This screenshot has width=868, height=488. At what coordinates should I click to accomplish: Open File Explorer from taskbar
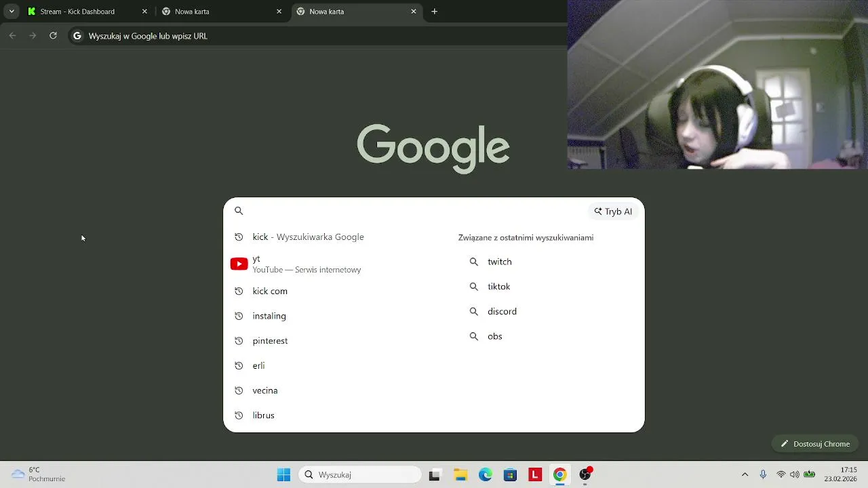pos(460,474)
